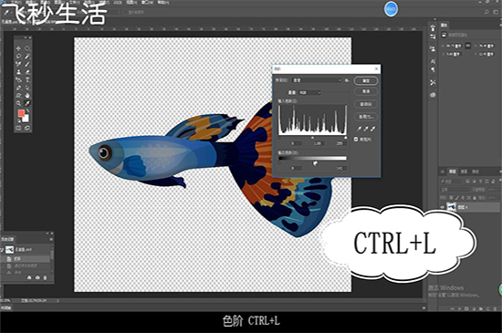
Task: Select the Move tool in the toolbox
Action: [x=18, y=48]
